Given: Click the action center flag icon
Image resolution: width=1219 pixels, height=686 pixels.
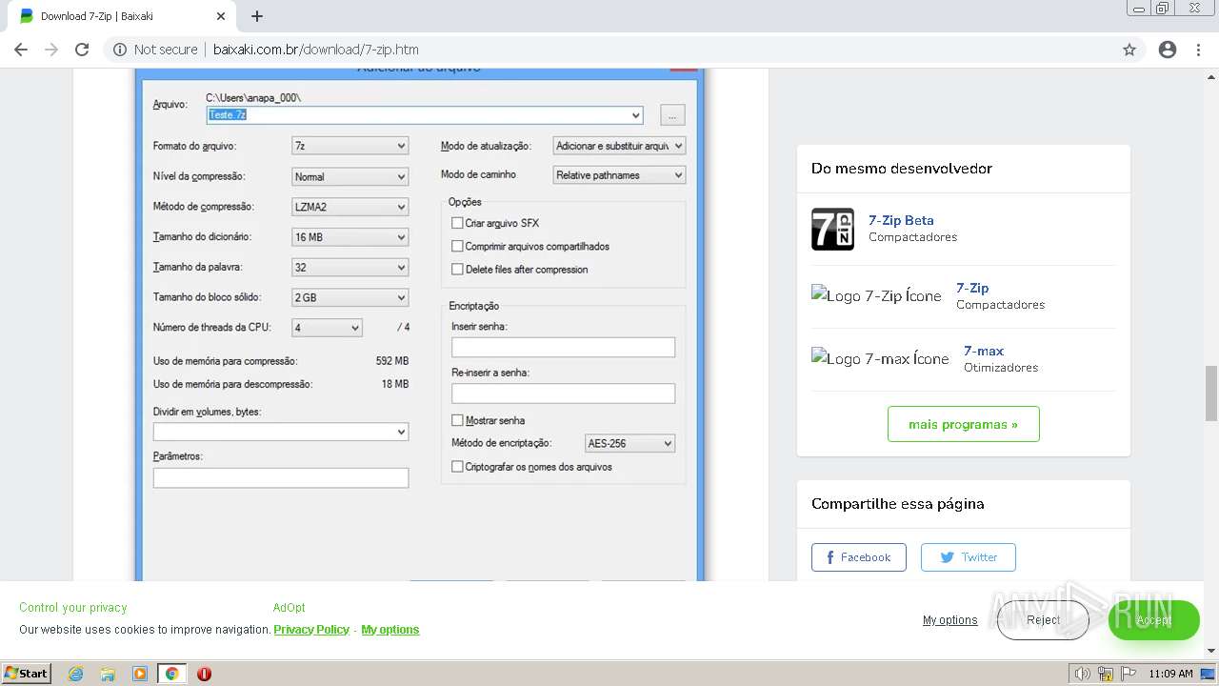Looking at the screenshot, I should (x=1129, y=674).
